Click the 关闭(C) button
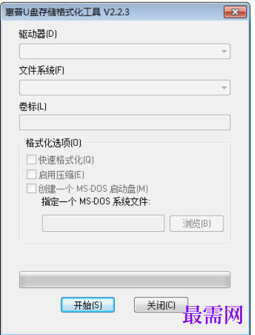This screenshot has height=335, width=255. point(161,305)
